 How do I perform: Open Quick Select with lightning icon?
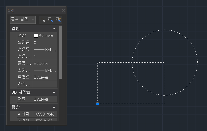58,19
